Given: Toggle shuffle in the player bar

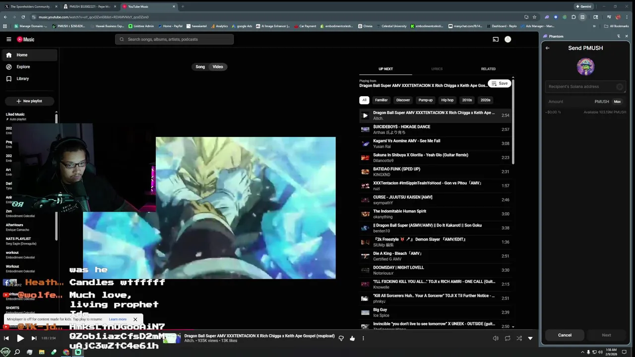Looking at the screenshot, I should pos(519,338).
